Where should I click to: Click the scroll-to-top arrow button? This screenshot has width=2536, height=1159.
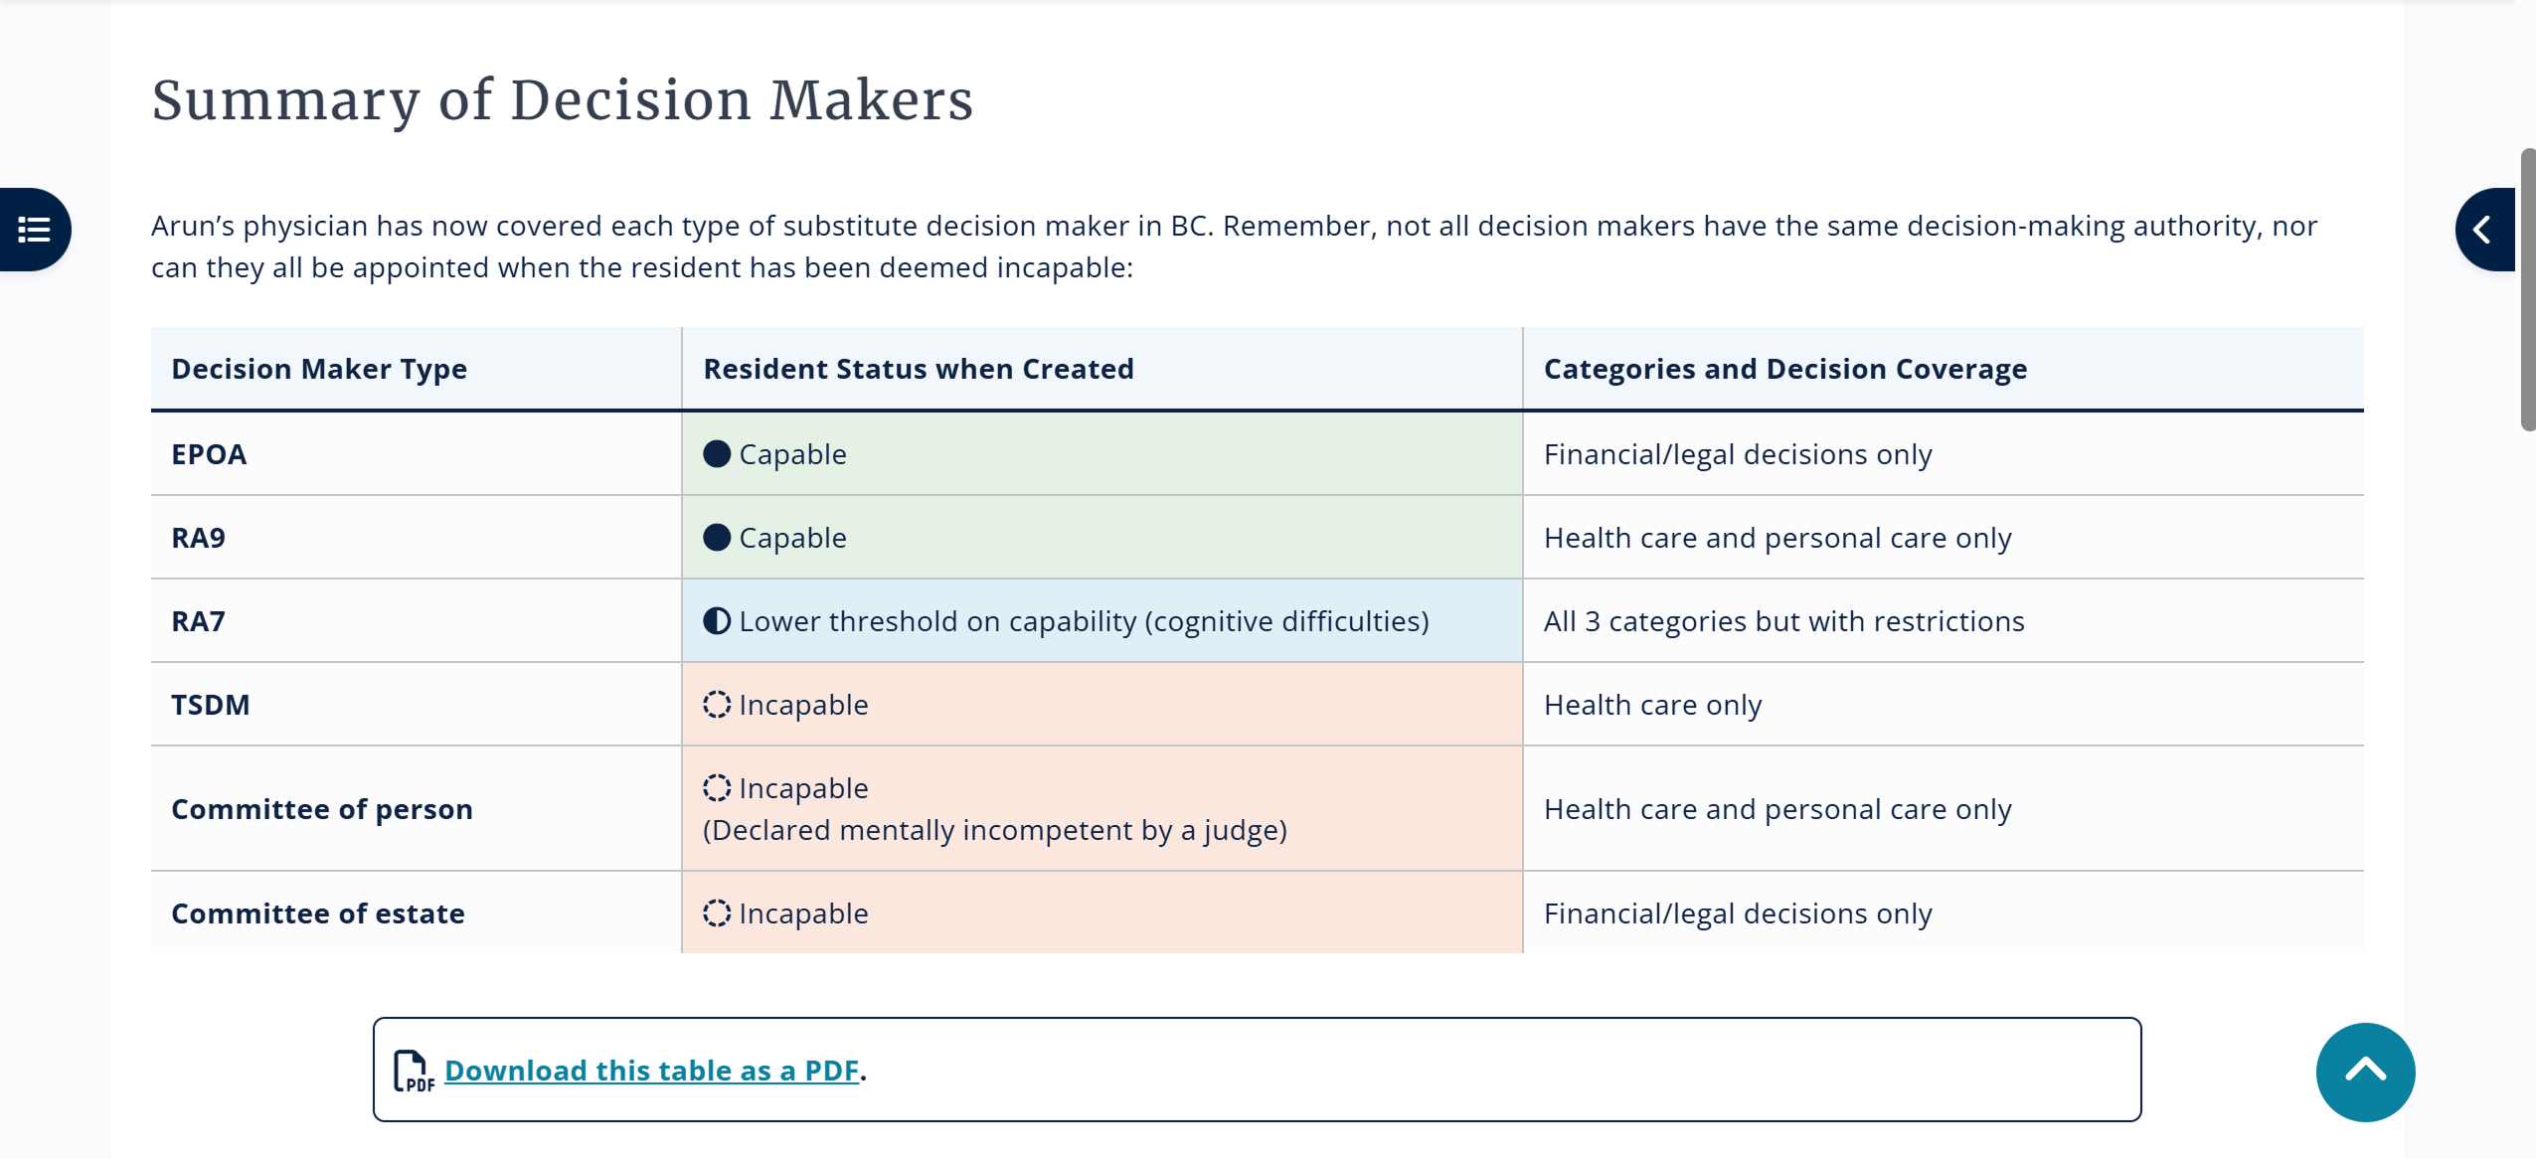2365,1072
